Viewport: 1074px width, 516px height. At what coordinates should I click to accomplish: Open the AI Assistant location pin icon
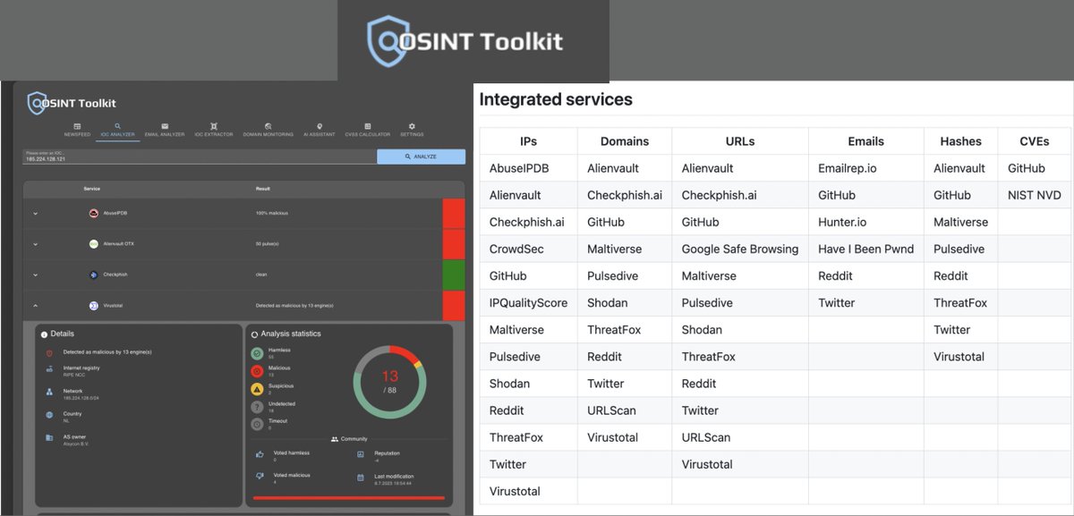pos(320,126)
